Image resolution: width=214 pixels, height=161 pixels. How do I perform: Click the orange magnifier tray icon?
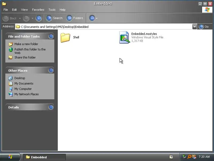[x=189, y=156]
